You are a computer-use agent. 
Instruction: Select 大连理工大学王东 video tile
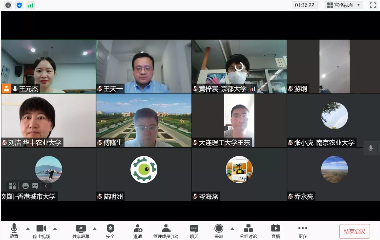[x=239, y=120]
